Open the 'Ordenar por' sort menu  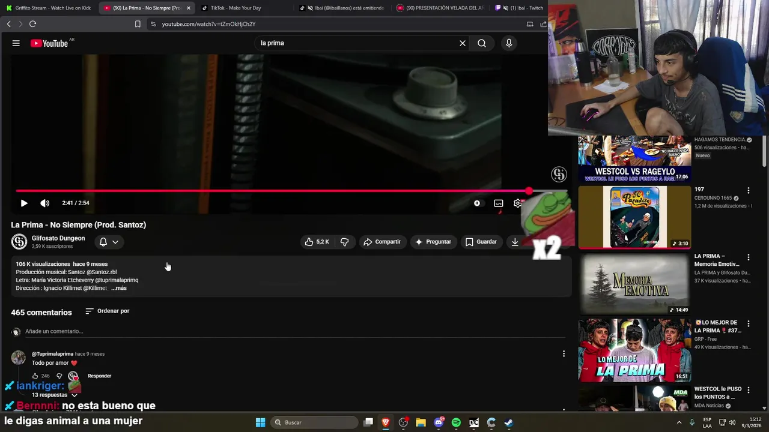pos(108,311)
